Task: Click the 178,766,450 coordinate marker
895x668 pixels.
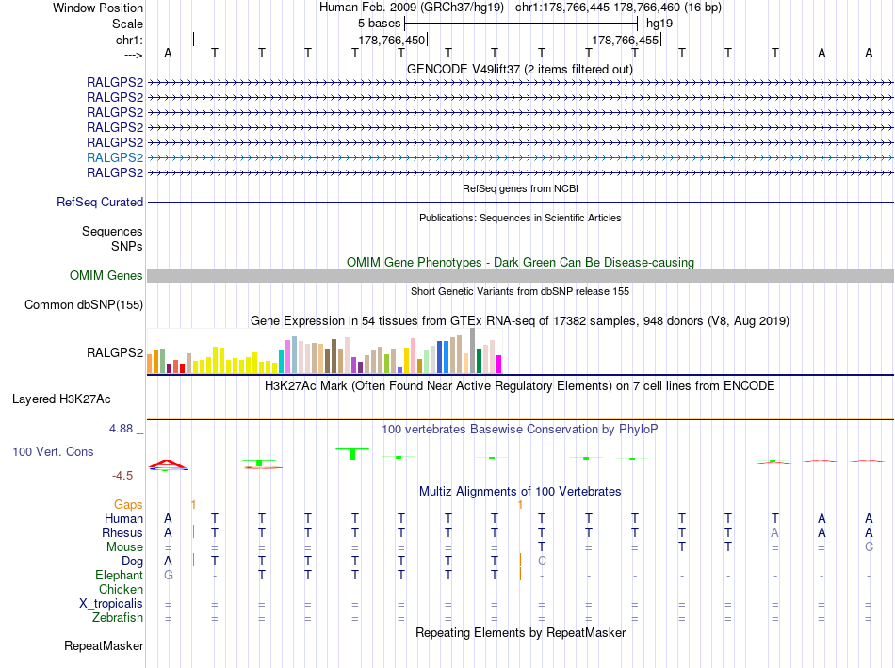Action: click(x=392, y=40)
